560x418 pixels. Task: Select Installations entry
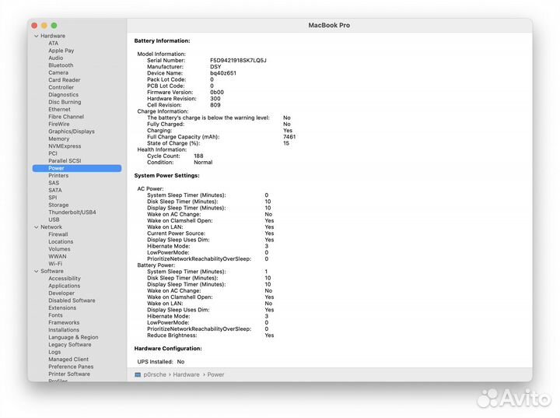click(64, 330)
